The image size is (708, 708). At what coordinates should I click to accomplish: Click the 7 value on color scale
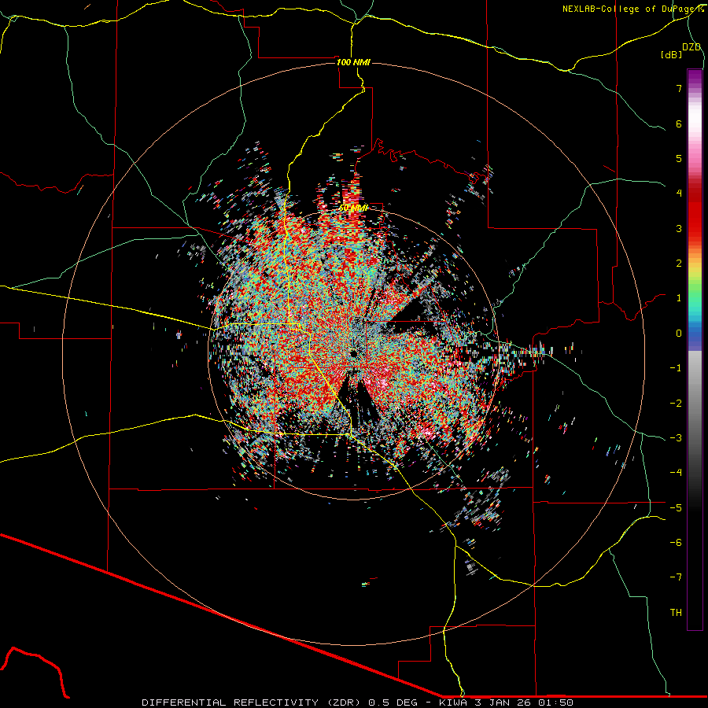click(x=679, y=88)
